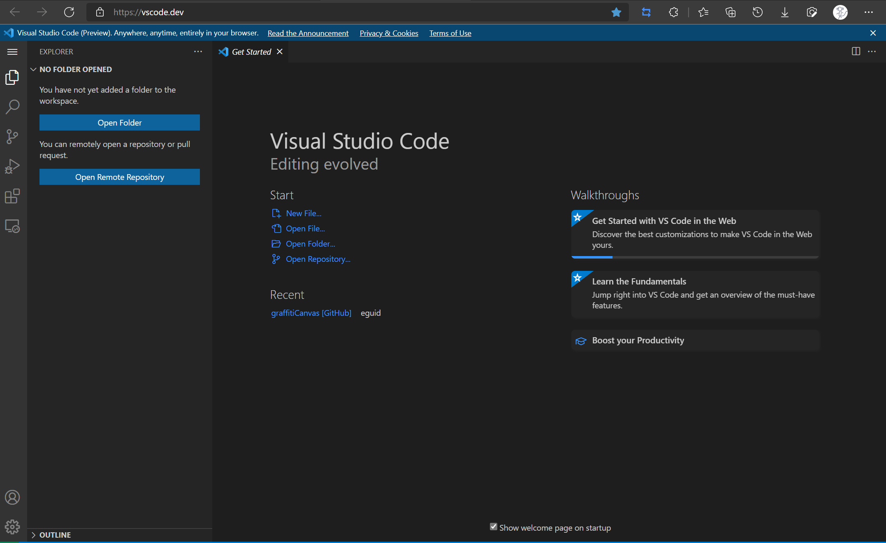Click the New File... link

tap(304, 213)
